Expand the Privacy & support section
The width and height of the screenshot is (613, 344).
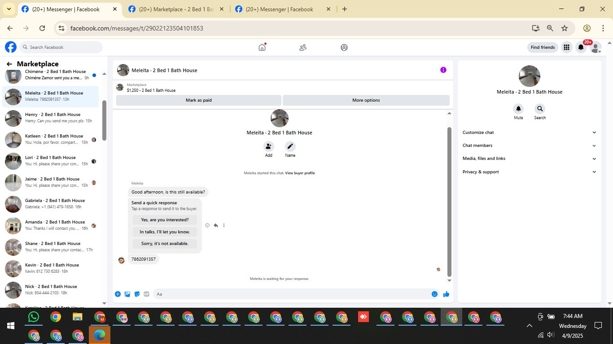530,172
